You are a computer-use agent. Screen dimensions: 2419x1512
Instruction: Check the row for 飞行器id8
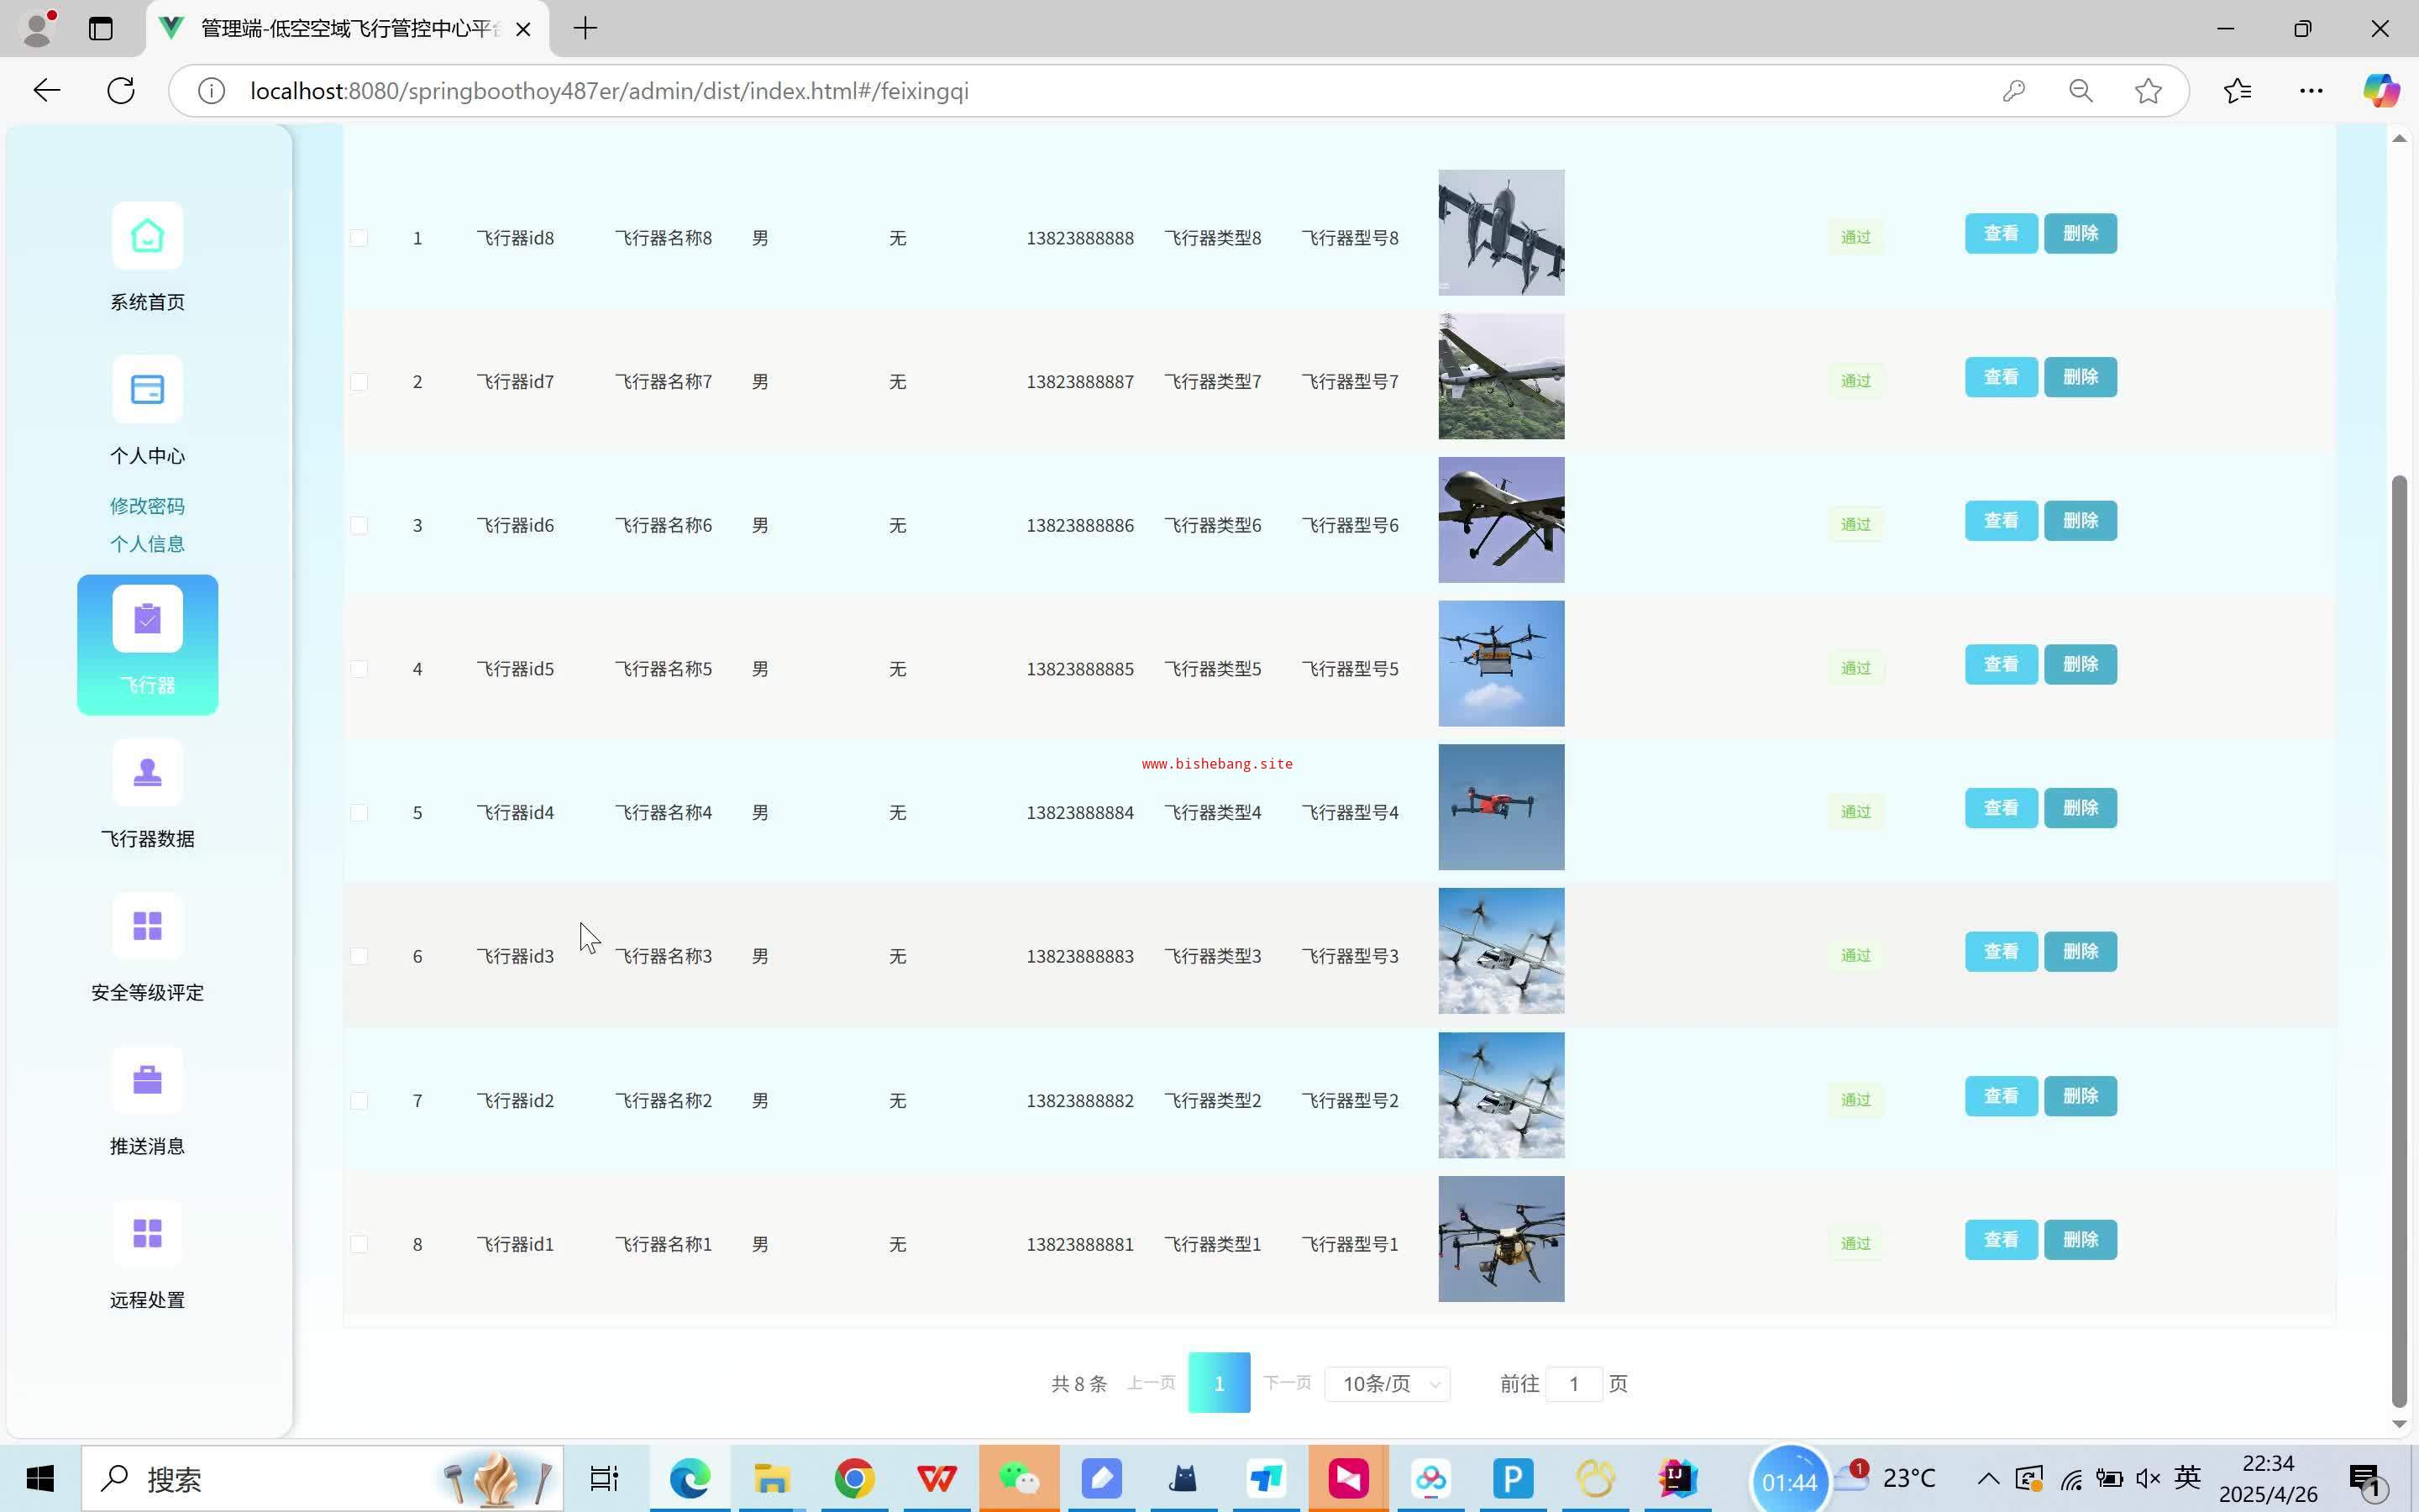359,238
